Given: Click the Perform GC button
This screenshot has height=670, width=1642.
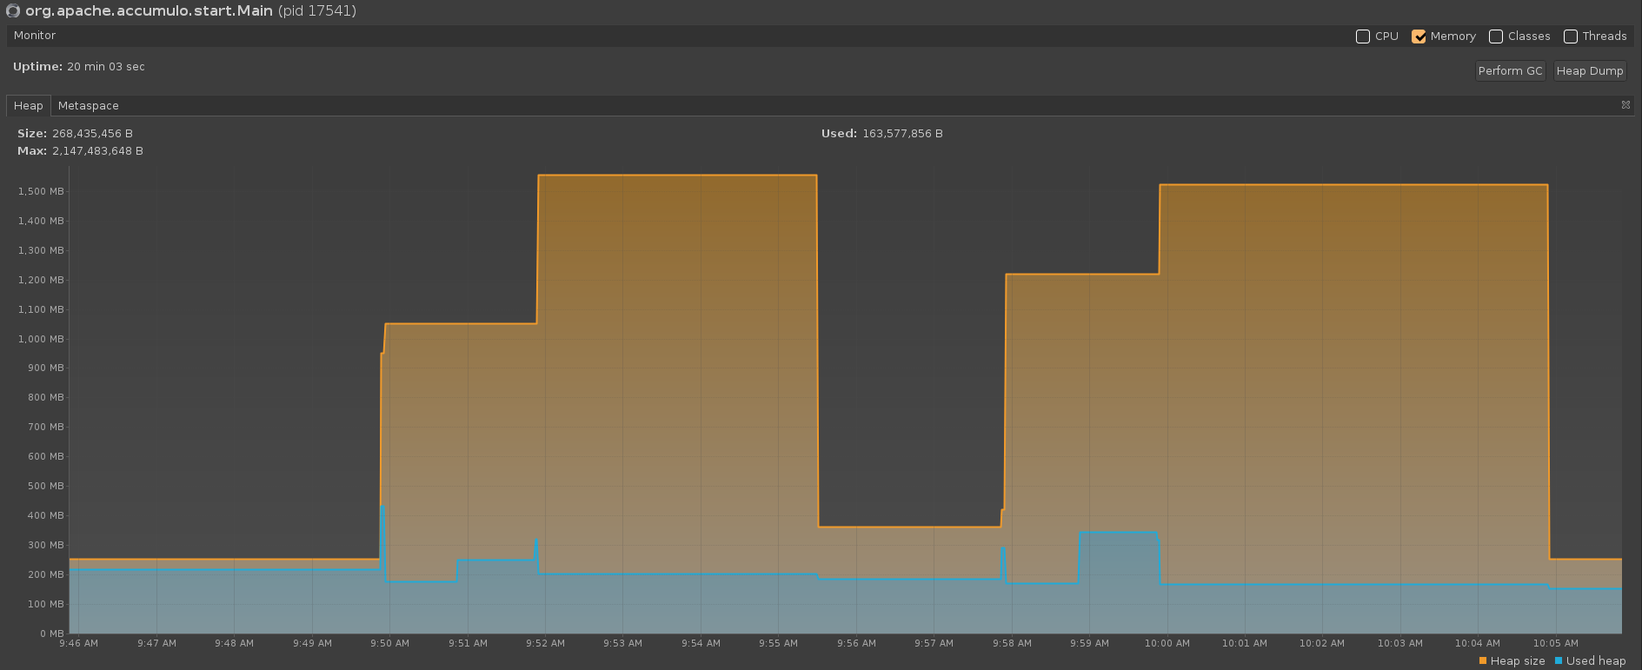Looking at the screenshot, I should click(1510, 71).
